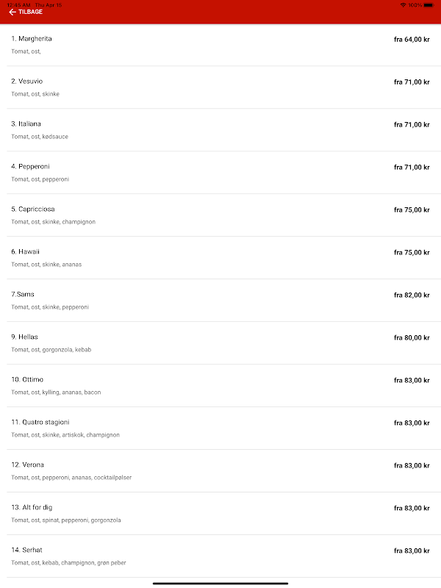Tap Sams price fra 82,00 kr
The image size is (441, 588).
[x=412, y=295]
